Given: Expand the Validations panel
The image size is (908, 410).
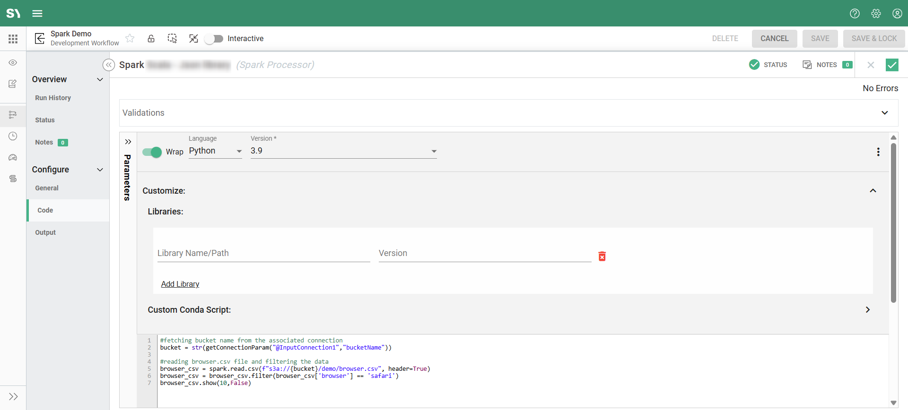Looking at the screenshot, I should (884, 113).
